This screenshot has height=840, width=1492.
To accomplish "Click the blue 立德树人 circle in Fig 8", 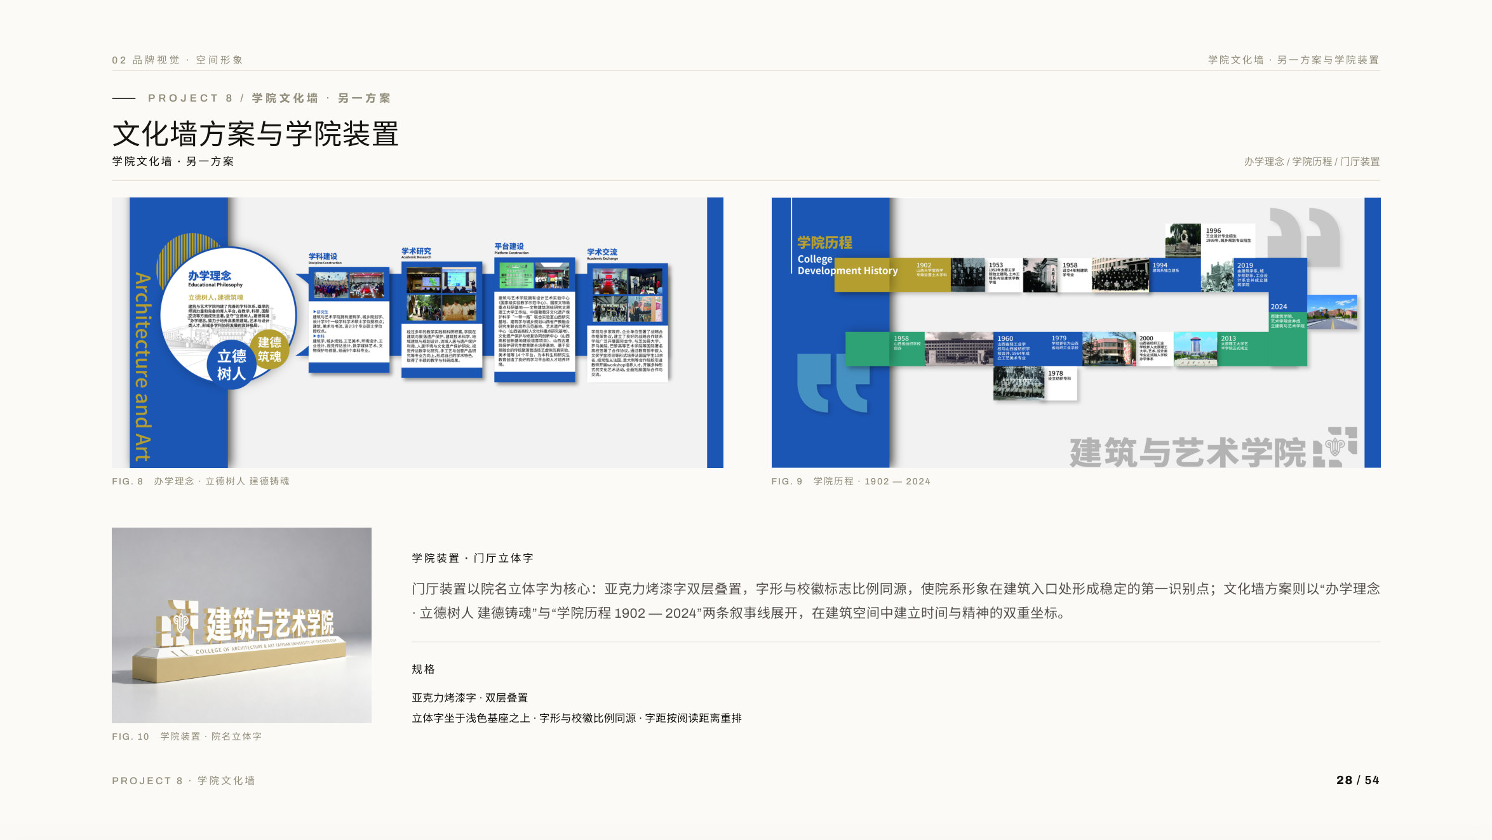I will coord(231,364).
